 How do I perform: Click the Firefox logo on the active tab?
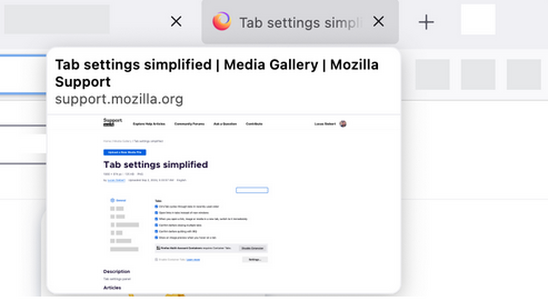click(222, 21)
